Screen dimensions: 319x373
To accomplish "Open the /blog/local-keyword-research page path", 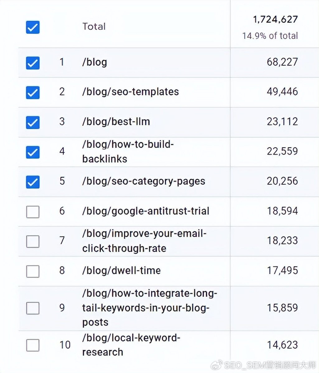I will (131, 345).
